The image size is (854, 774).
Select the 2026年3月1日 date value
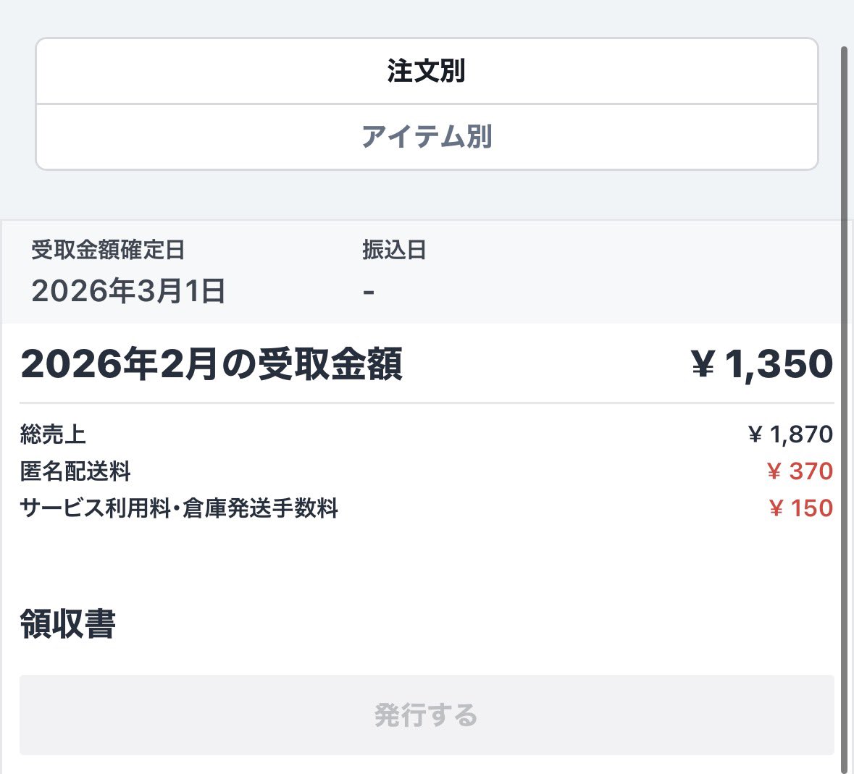(x=128, y=291)
